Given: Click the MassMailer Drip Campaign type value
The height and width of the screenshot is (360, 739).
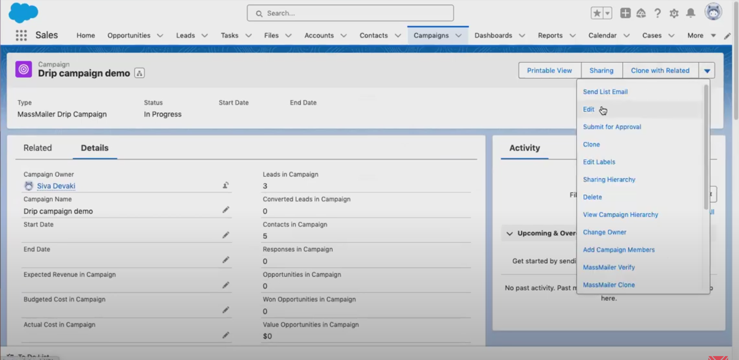Looking at the screenshot, I should pos(62,114).
